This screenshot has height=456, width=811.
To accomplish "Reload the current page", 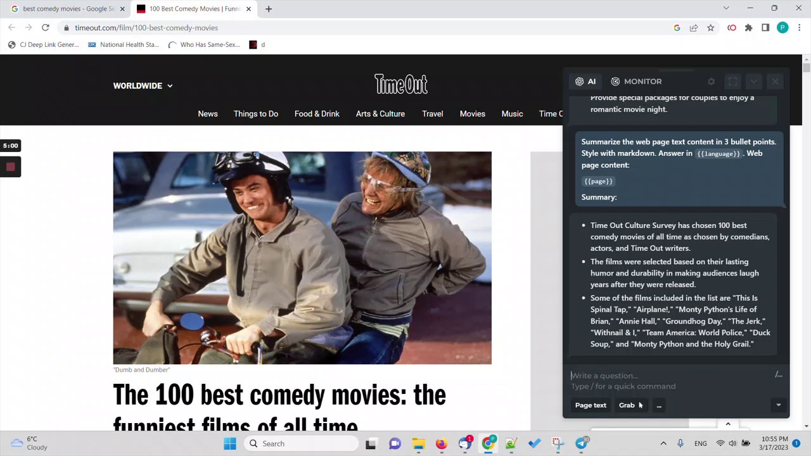I will 46,28.
